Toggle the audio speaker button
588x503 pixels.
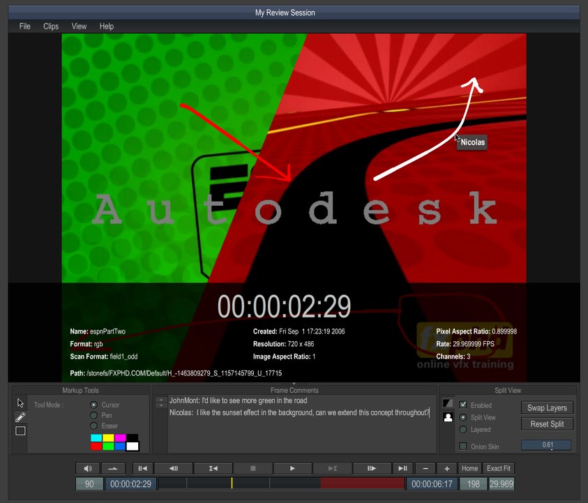click(88, 468)
